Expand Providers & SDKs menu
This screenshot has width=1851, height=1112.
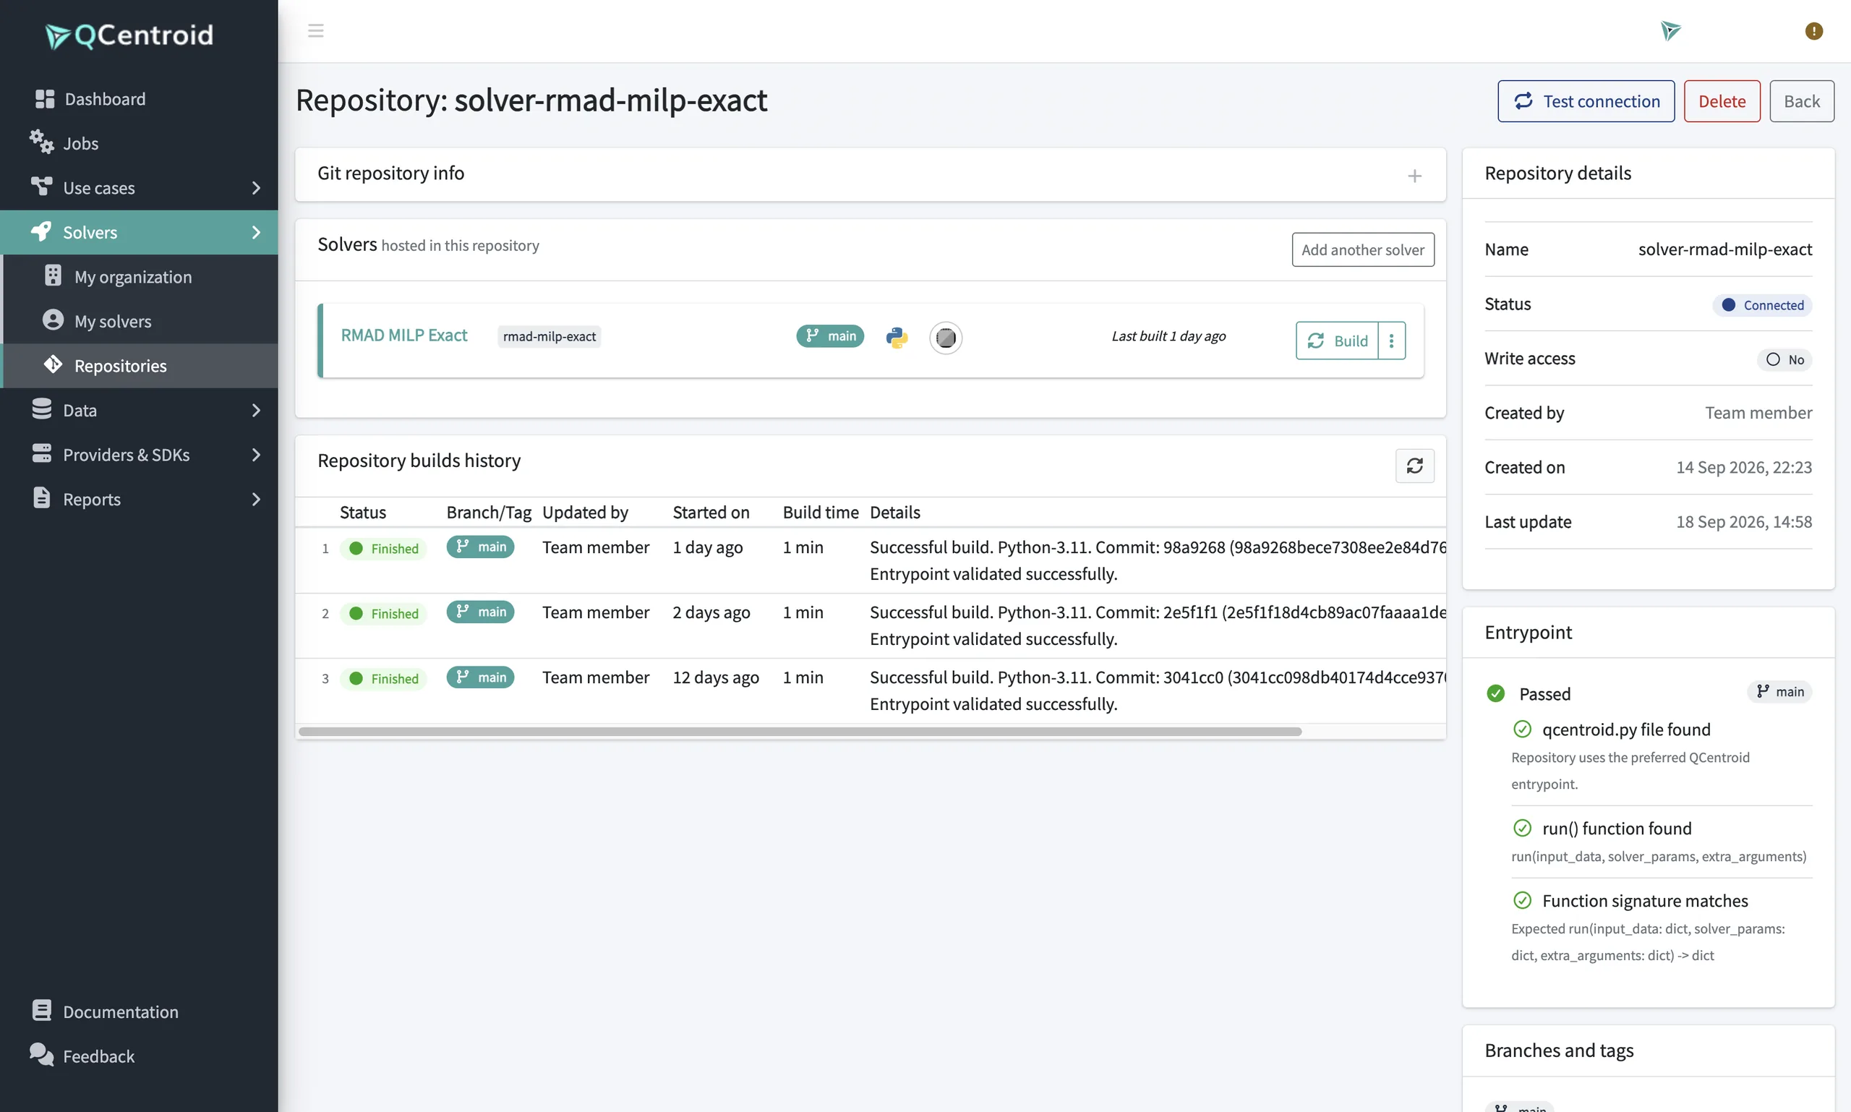pos(139,454)
